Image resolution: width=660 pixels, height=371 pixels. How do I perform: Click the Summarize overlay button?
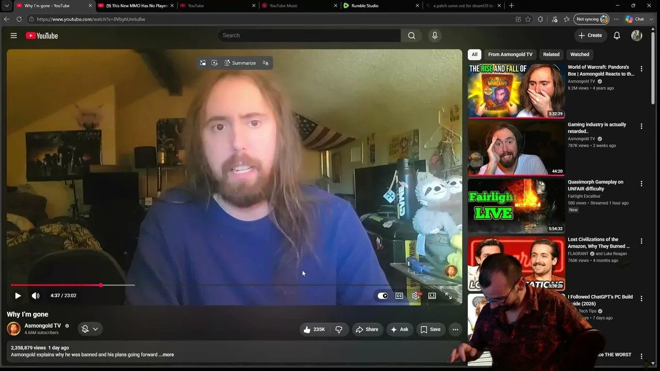[x=240, y=63]
